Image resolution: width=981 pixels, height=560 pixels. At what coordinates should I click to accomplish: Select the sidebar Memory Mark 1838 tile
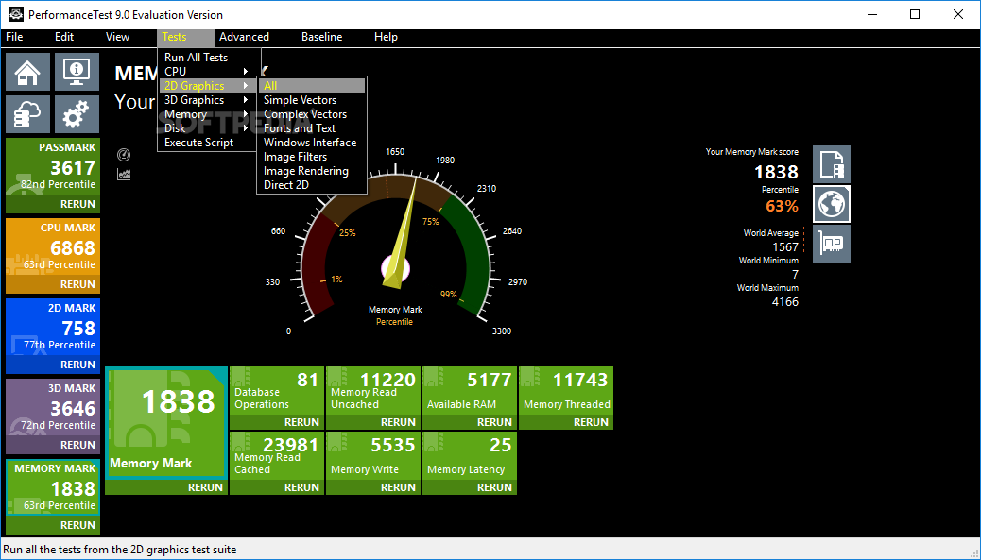tap(53, 487)
